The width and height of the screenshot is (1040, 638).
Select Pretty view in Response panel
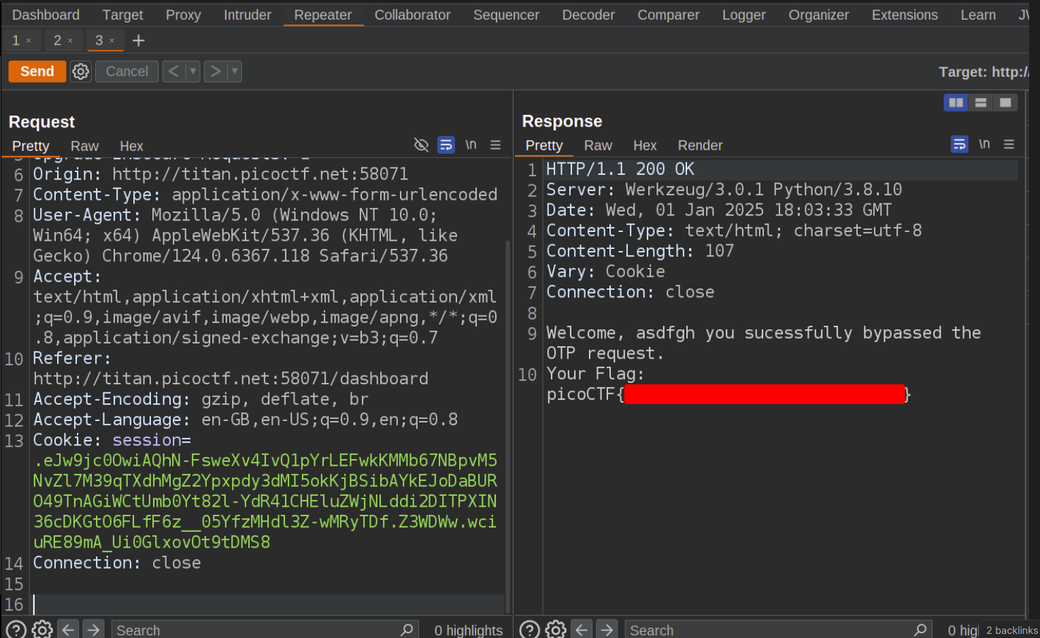544,145
